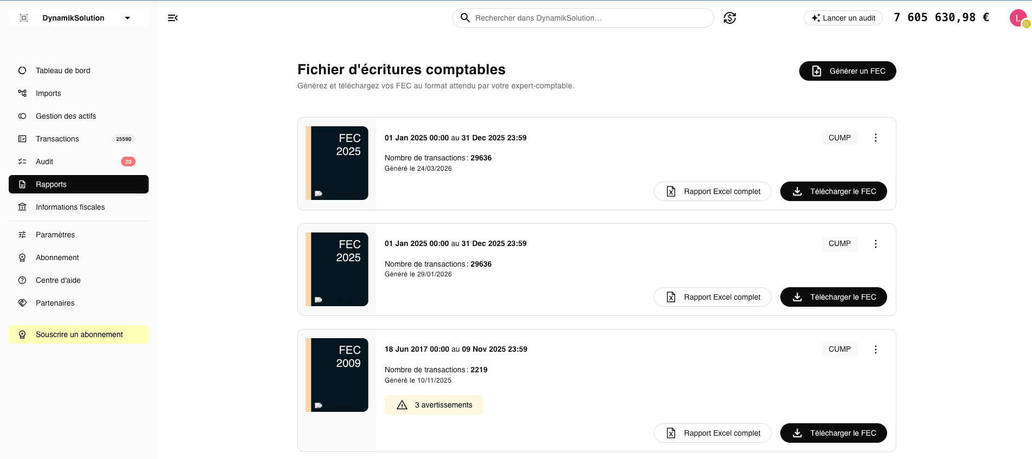
Task: Click Souscrire un abonnement
Action: (79, 334)
